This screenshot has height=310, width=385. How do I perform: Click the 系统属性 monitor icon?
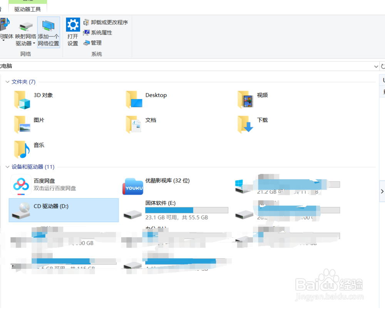click(x=86, y=33)
